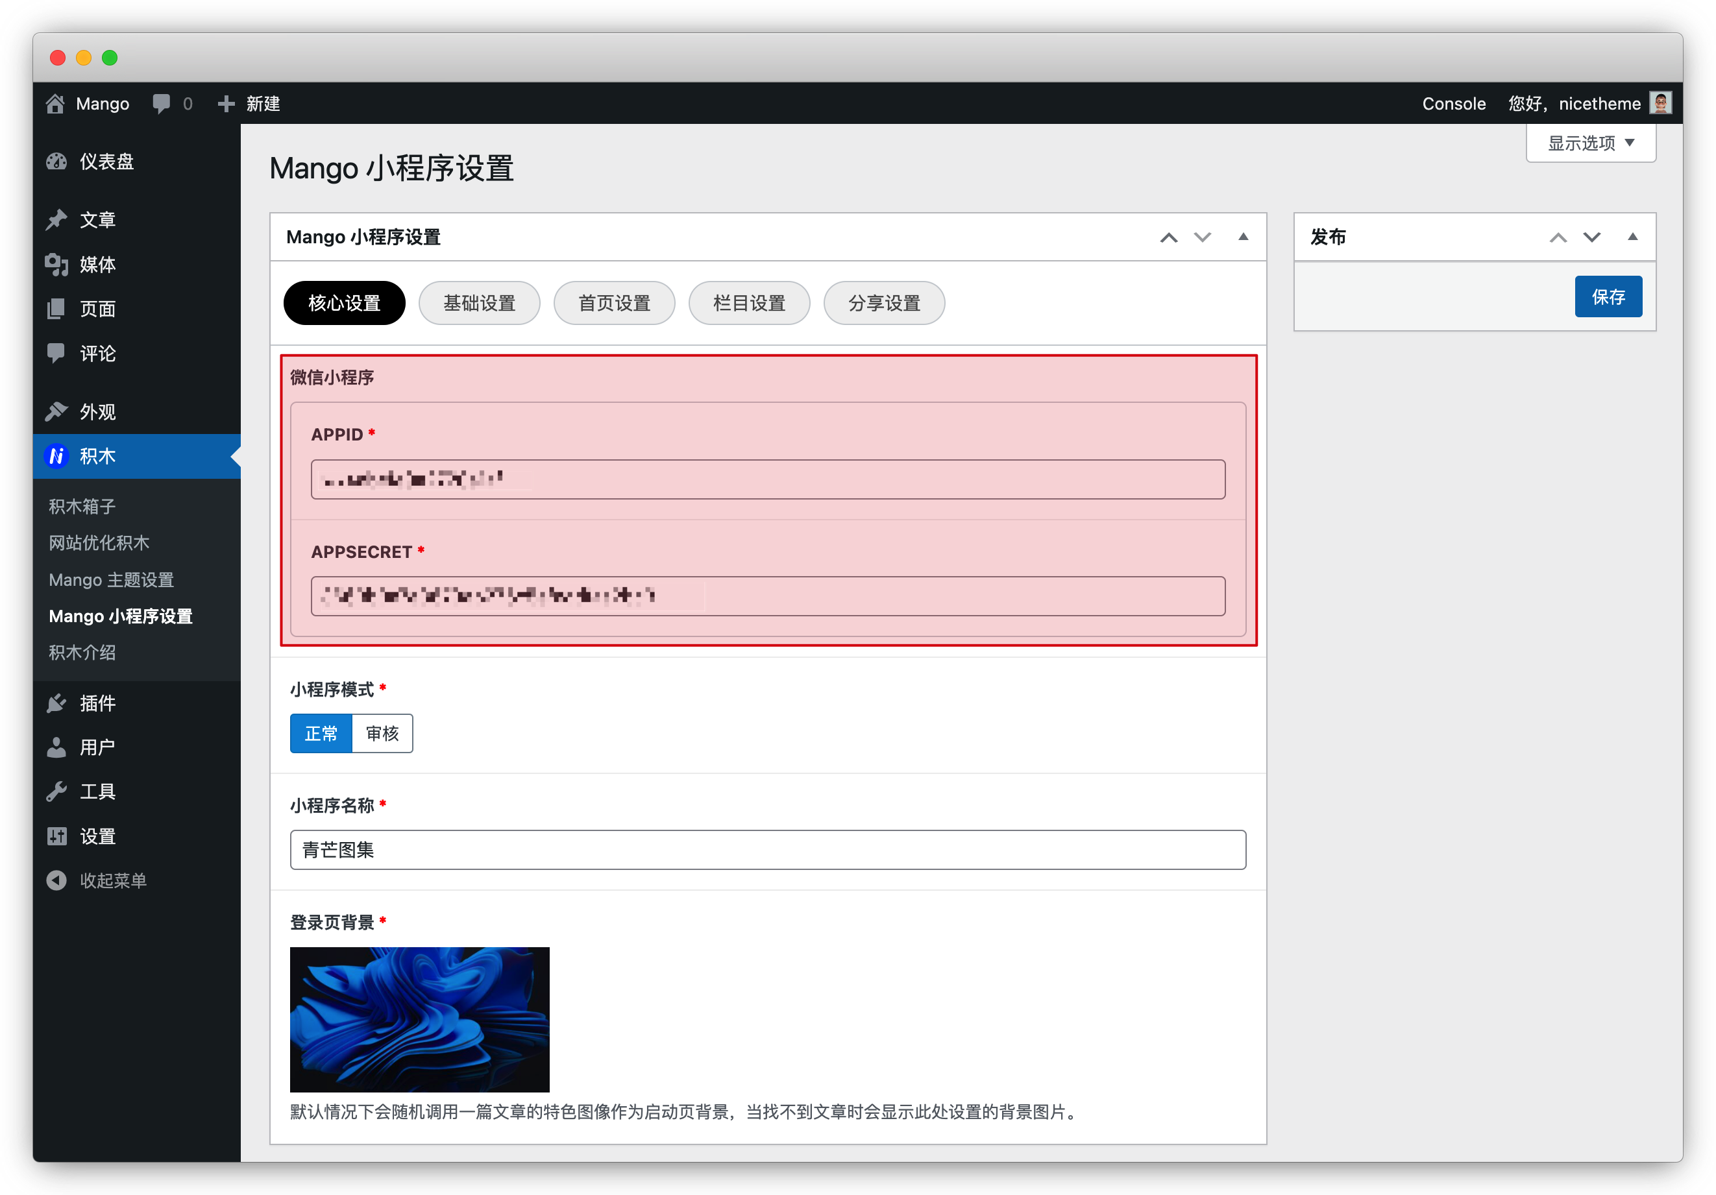Move the 发布 panel down
The image size is (1716, 1195).
click(x=1592, y=237)
